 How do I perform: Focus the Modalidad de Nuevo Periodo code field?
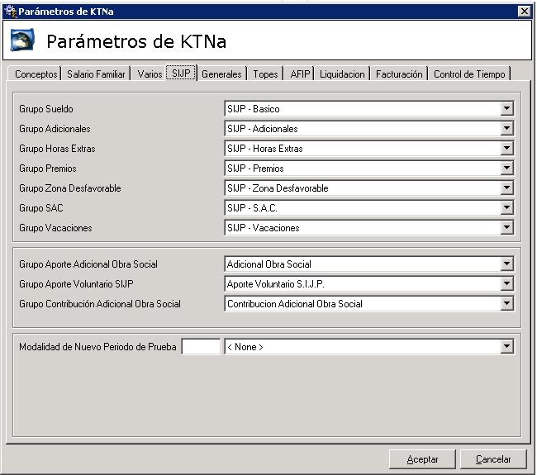201,347
